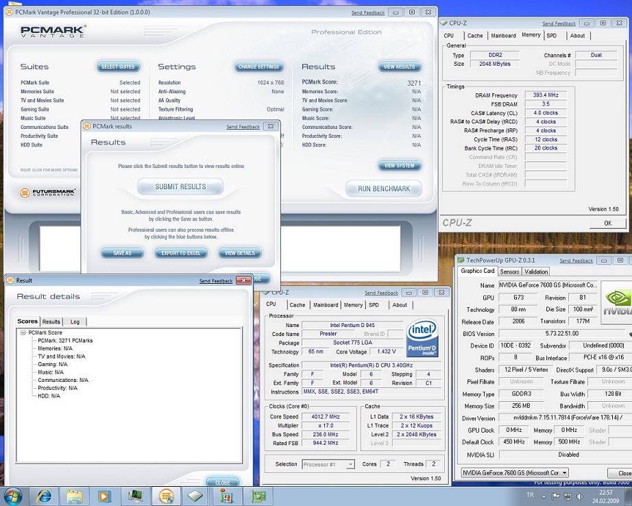Click the GPU Name field in GPU-Z
The height and width of the screenshot is (506, 632).
[x=548, y=285]
